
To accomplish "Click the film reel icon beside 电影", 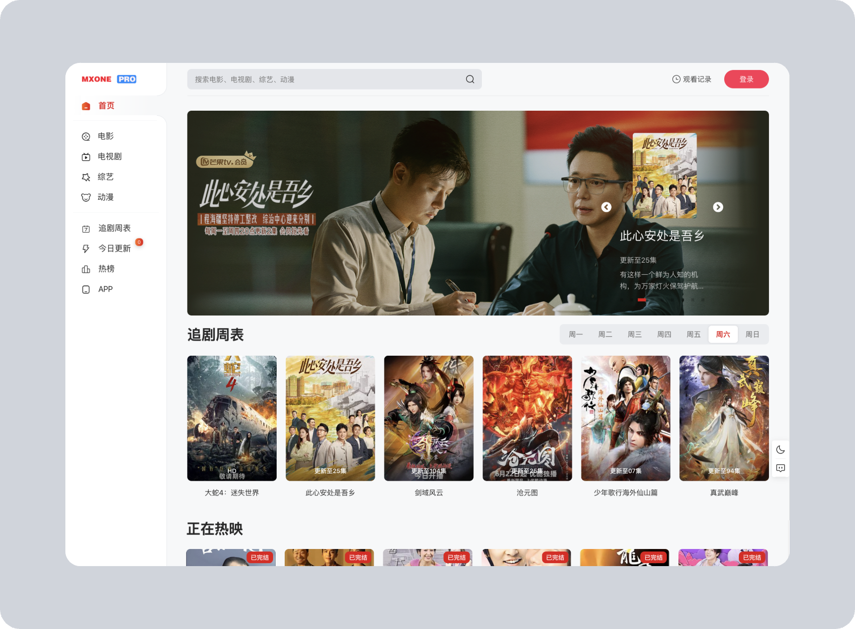I will coord(86,136).
